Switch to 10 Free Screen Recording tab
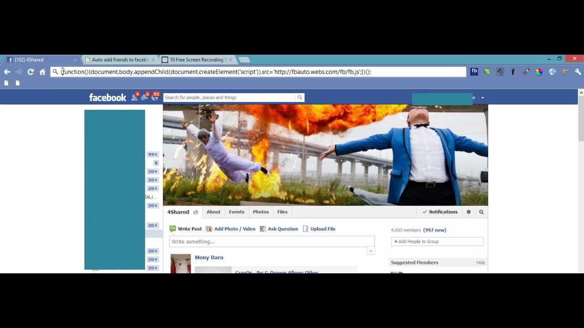 196,60
